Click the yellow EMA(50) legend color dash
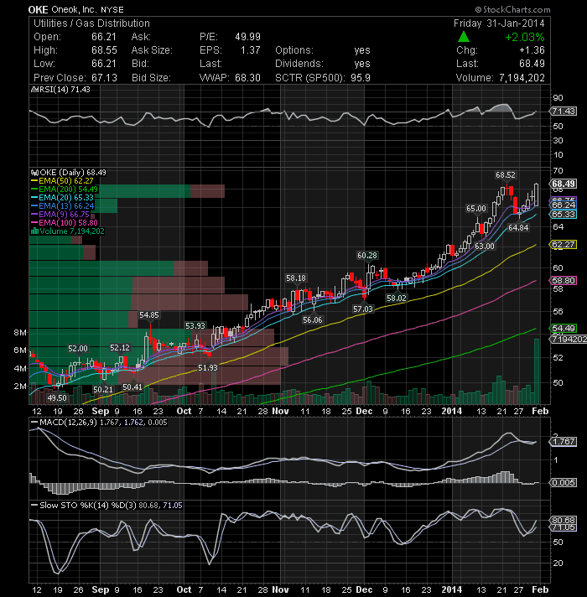The height and width of the screenshot is (597, 587). (x=34, y=181)
